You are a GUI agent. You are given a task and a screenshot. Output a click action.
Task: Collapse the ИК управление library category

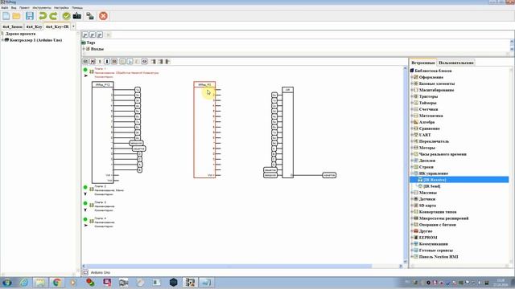(x=412, y=173)
